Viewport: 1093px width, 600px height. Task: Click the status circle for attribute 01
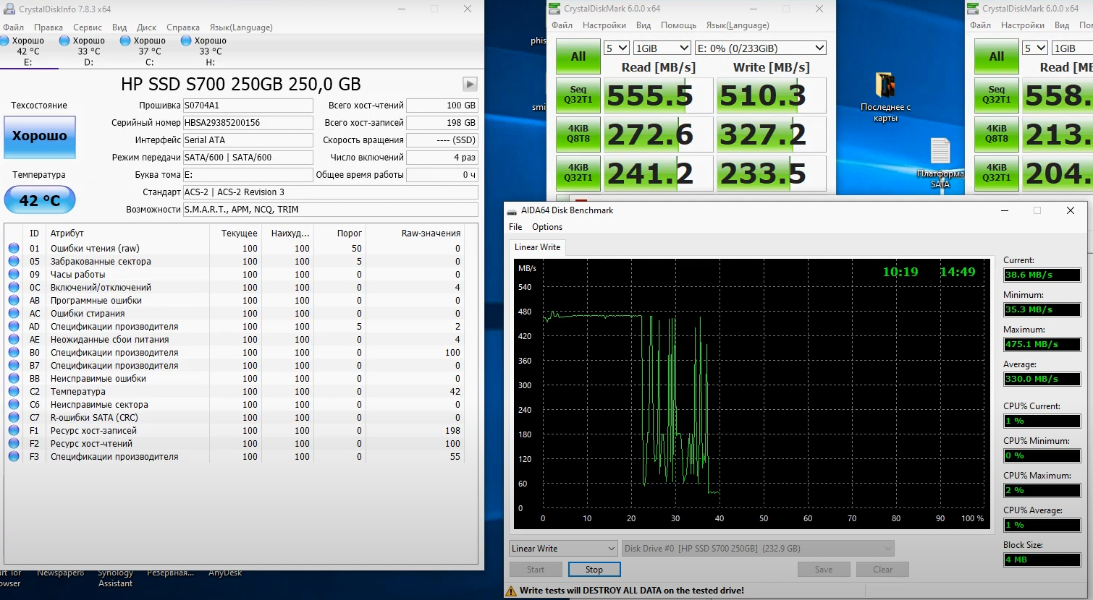(x=14, y=248)
